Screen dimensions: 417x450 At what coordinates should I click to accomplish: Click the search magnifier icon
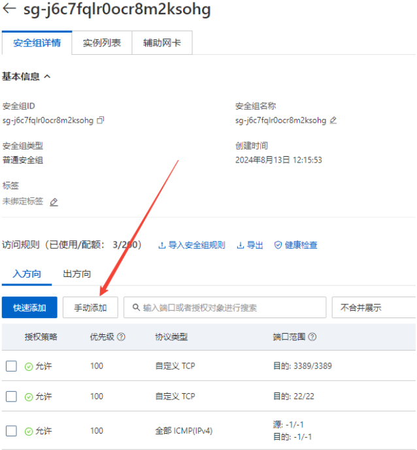coord(135,308)
